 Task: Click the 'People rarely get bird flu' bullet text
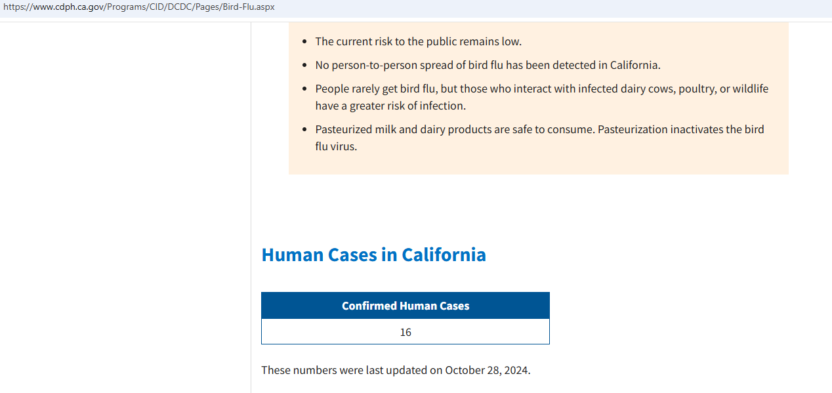coord(541,97)
